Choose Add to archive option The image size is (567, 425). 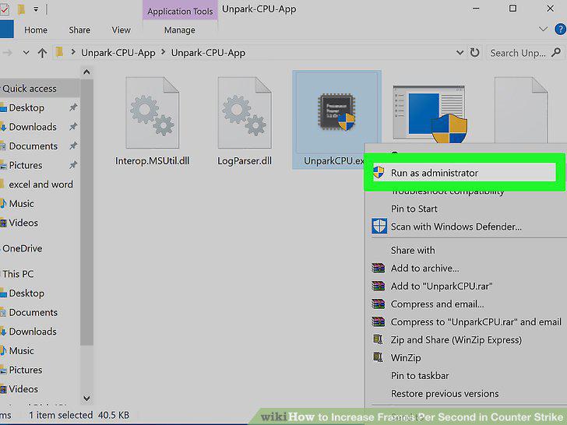[x=424, y=268]
